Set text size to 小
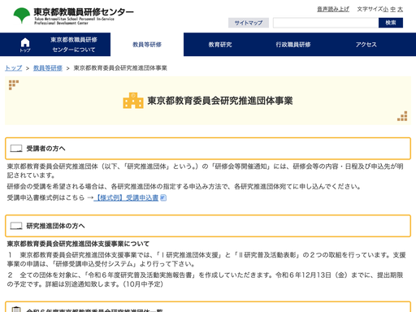Viewport: 416px width, 312px height. coord(386,10)
